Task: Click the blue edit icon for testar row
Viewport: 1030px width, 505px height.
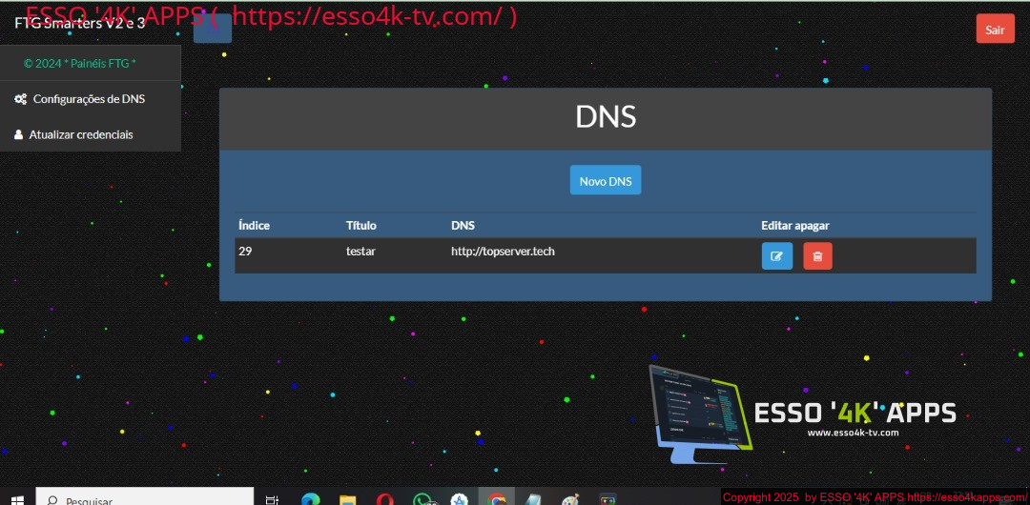Action: click(x=777, y=256)
